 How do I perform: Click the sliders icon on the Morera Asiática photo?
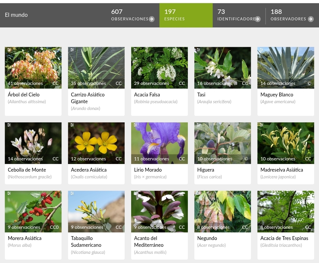[x=9, y=193]
